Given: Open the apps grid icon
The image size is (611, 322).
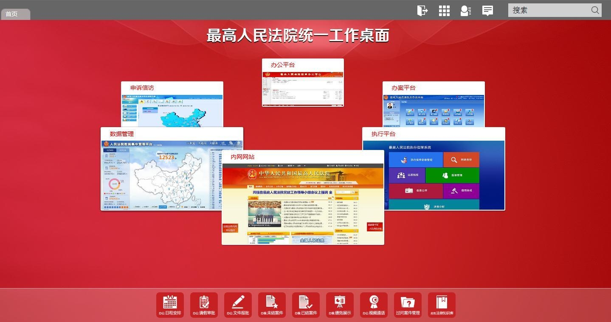Looking at the screenshot, I should point(444,11).
